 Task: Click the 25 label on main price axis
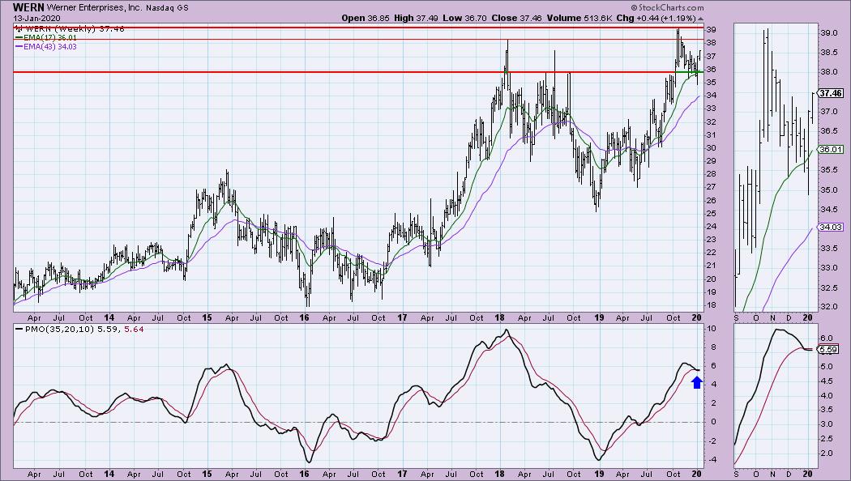711,214
